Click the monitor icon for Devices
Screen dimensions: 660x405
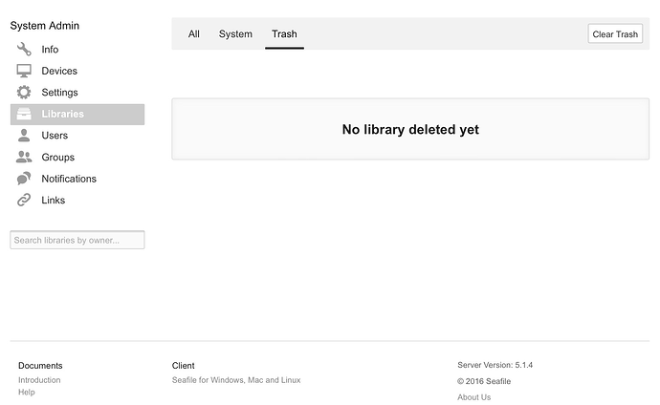[24, 71]
